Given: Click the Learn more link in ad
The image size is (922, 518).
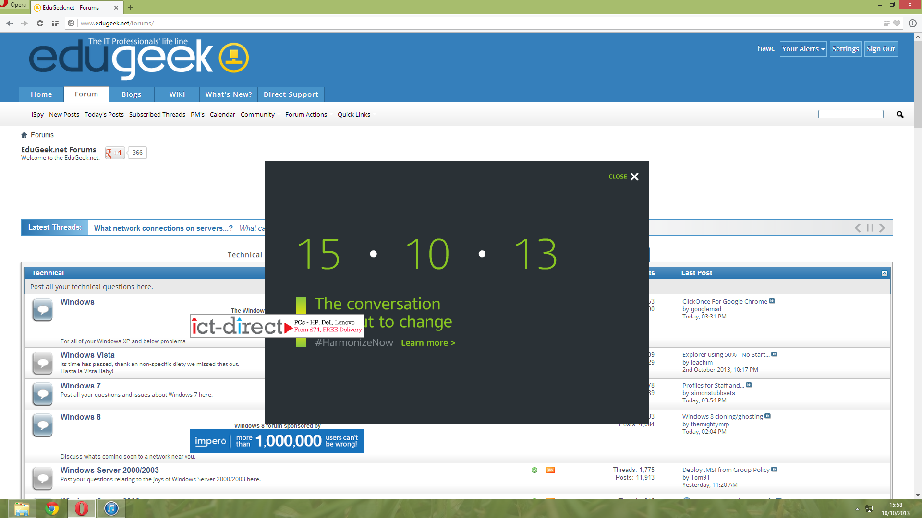Looking at the screenshot, I should click(x=428, y=343).
